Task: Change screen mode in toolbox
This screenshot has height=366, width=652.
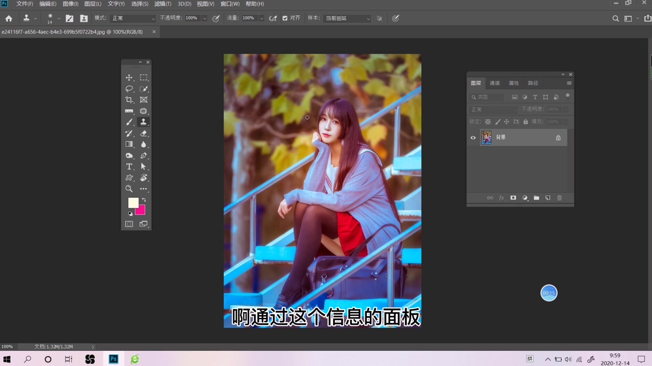Action: pos(144,224)
